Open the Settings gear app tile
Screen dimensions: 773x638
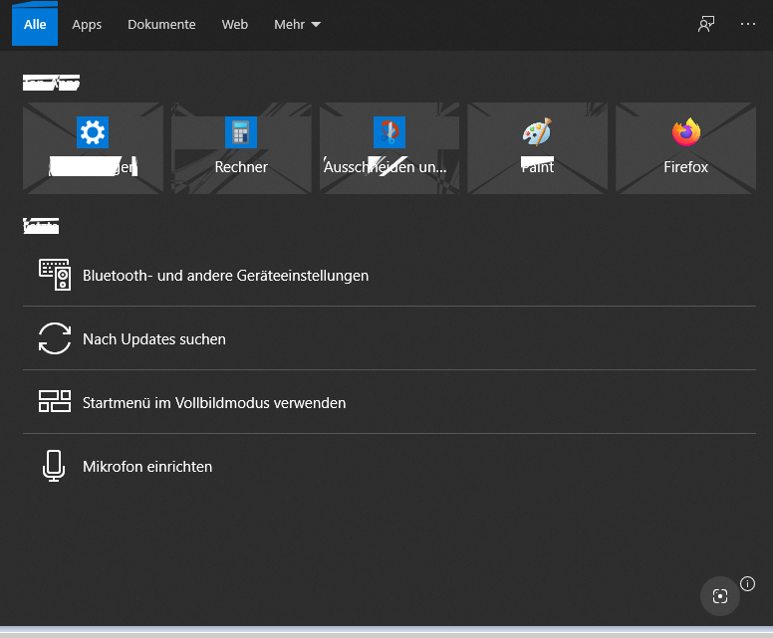[x=93, y=147]
